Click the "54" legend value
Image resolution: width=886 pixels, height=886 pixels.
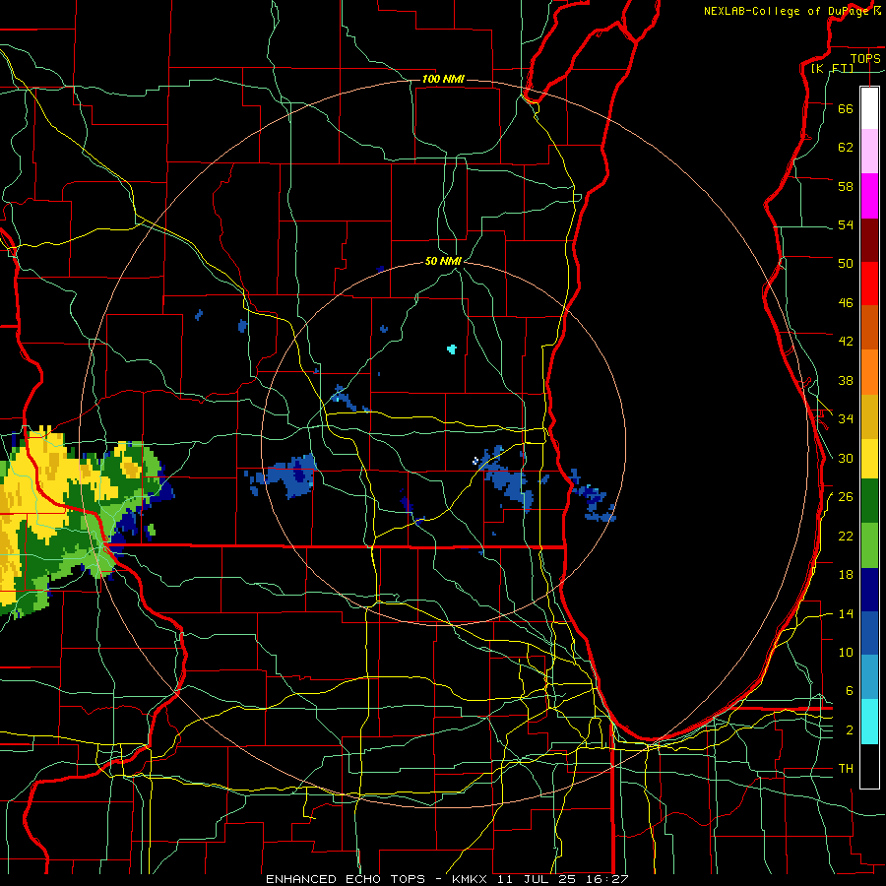(846, 224)
